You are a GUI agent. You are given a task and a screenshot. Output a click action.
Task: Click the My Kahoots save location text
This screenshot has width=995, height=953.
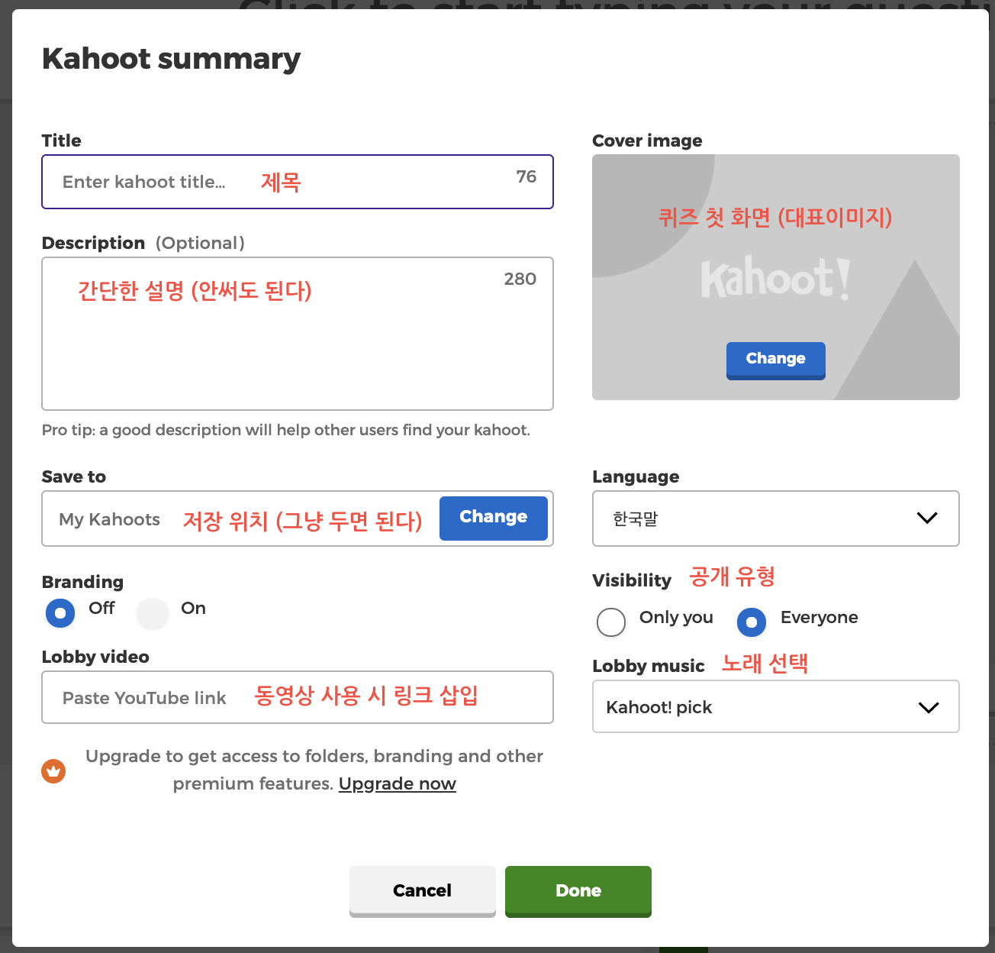click(x=110, y=519)
